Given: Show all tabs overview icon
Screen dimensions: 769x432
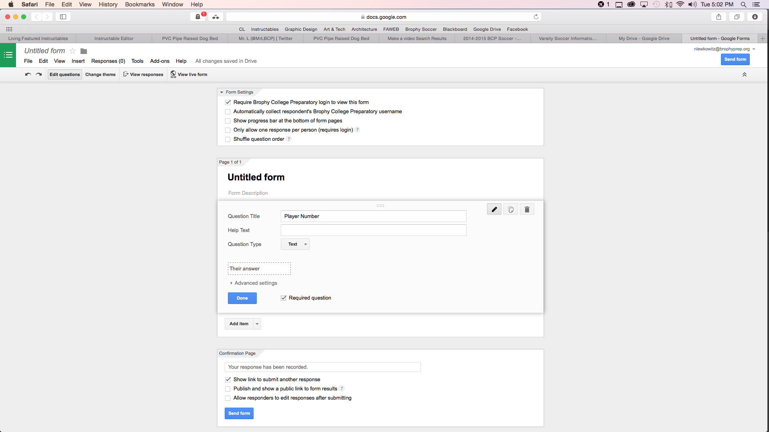Looking at the screenshot, I should 737,17.
